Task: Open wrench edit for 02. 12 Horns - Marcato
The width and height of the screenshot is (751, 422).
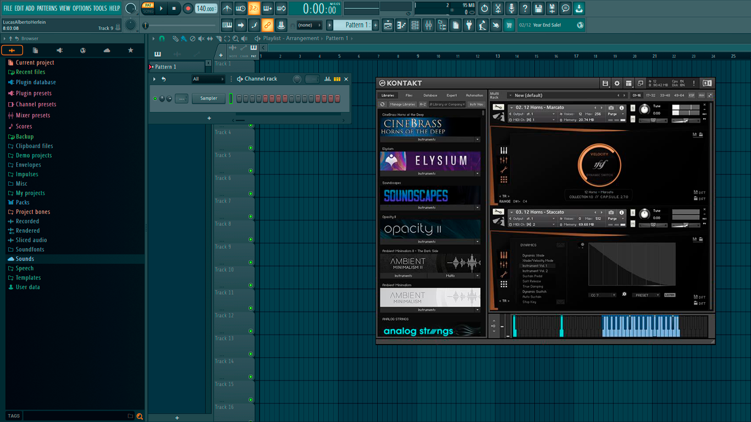Action: pos(498,108)
